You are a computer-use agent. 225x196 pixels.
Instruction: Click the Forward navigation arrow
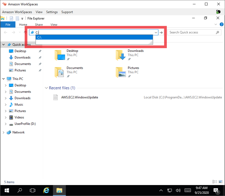tap(13, 32)
